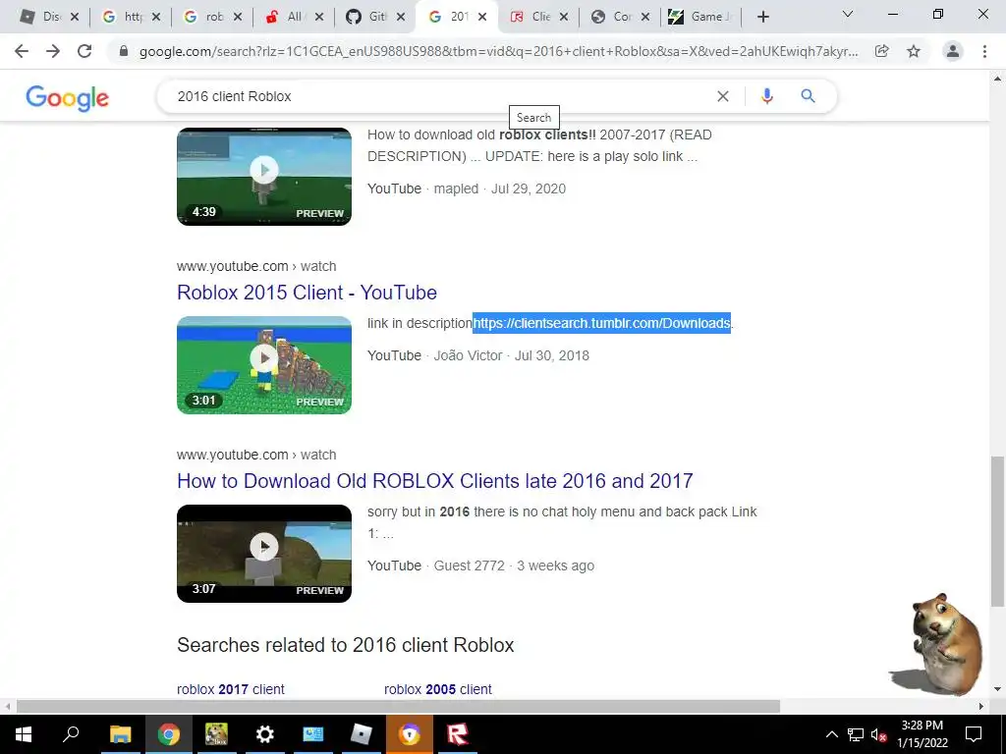Open the clock showing 3:28 PM
The width and height of the screenshot is (1006, 754).
922,734
